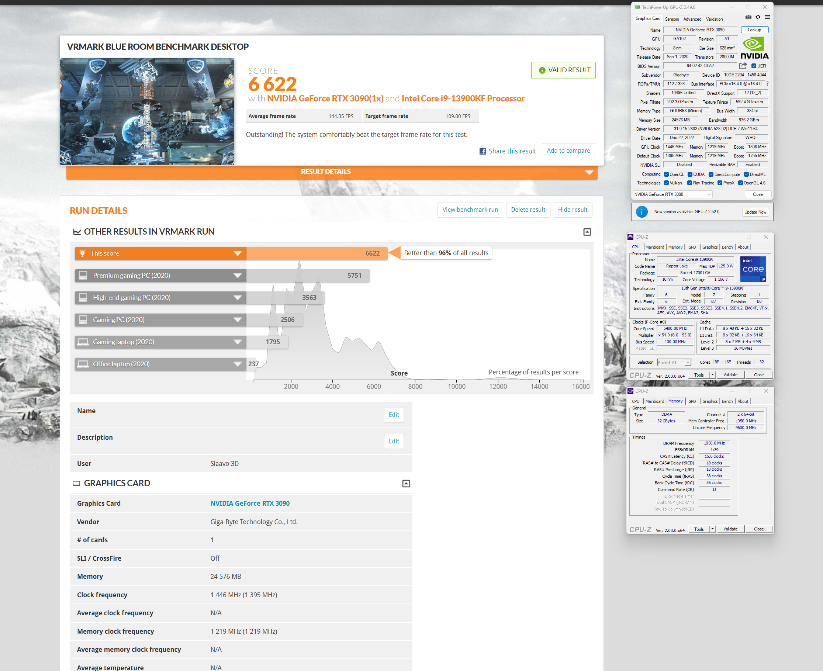The width and height of the screenshot is (823, 671).
Task: Click the BIOS export share icon in GPU-Z
Action: 743,66
